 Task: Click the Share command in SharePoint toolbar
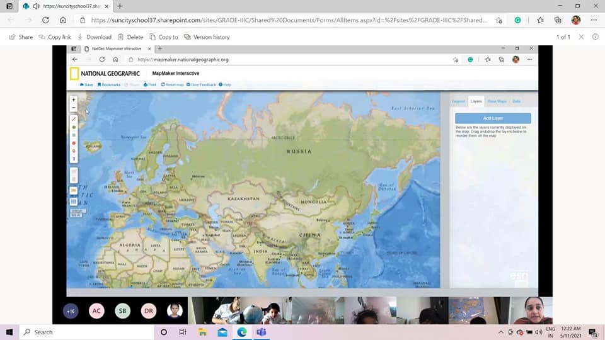(x=21, y=37)
